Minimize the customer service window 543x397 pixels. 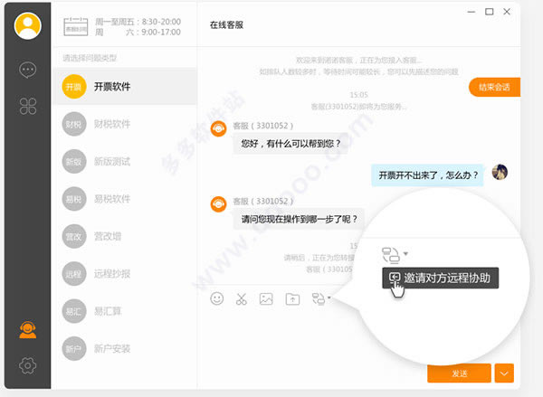point(471,12)
